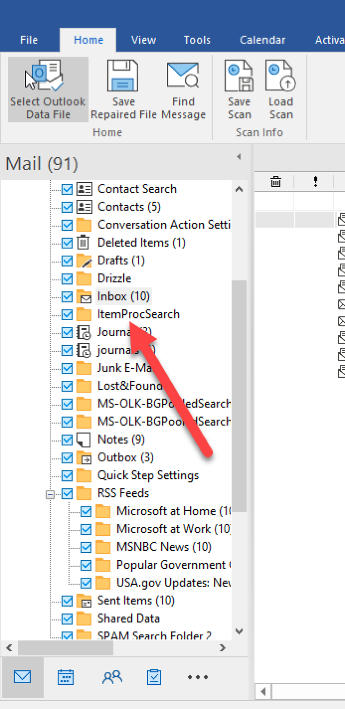Screen dimensions: 345x709
Task: Click Shared Data folder icon
Action: point(84,618)
